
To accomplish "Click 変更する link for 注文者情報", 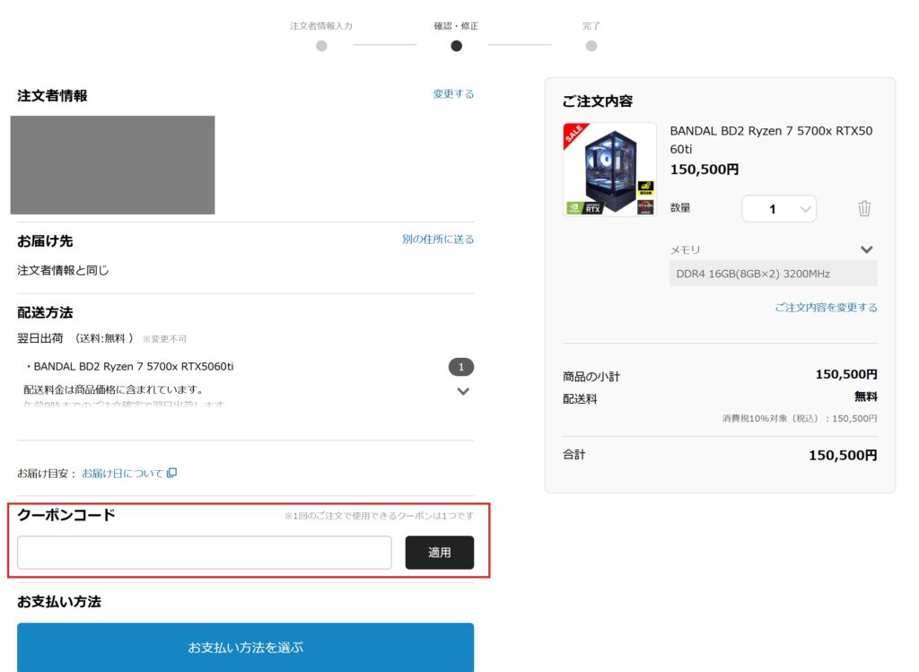I will [453, 93].
